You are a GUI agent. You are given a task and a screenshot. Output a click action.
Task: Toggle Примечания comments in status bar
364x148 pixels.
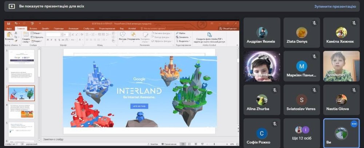click(169, 144)
